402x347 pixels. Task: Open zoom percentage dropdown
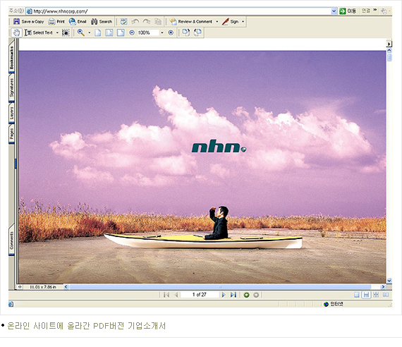click(x=162, y=32)
